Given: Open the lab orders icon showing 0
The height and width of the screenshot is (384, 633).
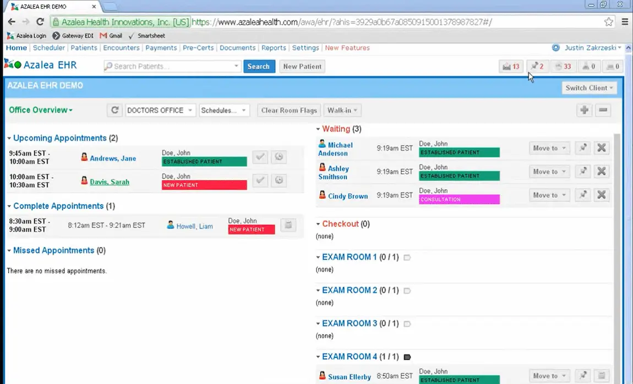Looking at the screenshot, I should (588, 66).
